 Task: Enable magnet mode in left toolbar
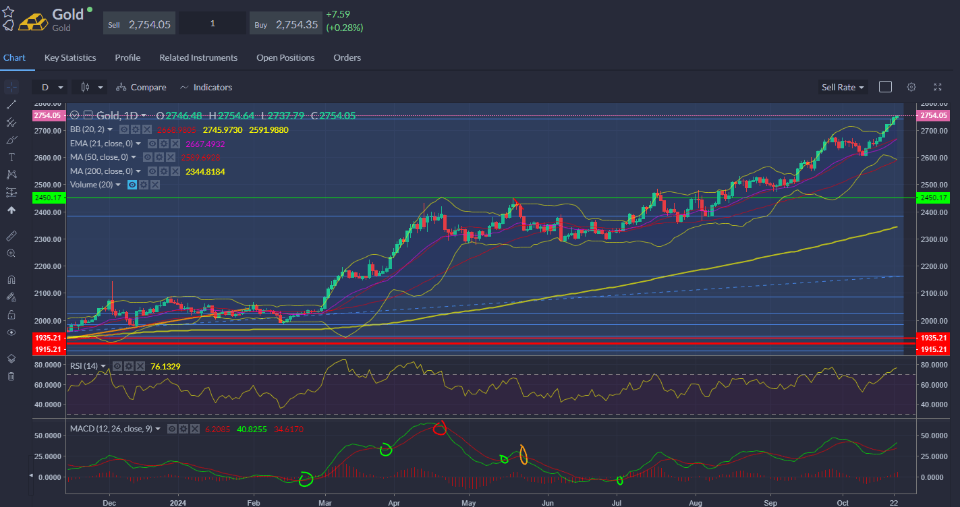tap(11, 279)
